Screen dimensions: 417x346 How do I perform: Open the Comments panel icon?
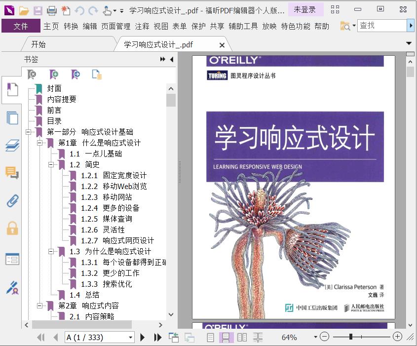(12, 173)
